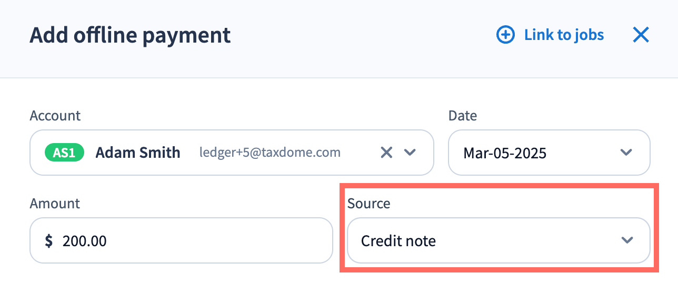Image resolution: width=678 pixels, height=283 pixels.
Task: Click the Account field label
Action: pos(55,116)
